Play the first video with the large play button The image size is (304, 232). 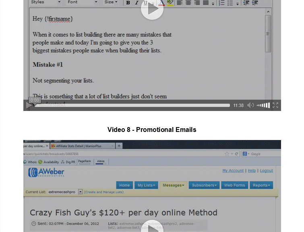[x=152, y=9]
